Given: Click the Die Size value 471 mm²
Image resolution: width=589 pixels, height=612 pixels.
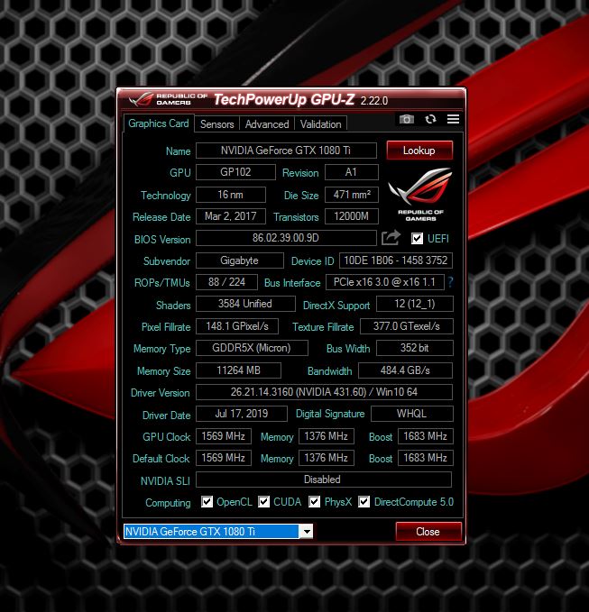Looking at the screenshot, I should click(x=352, y=195).
